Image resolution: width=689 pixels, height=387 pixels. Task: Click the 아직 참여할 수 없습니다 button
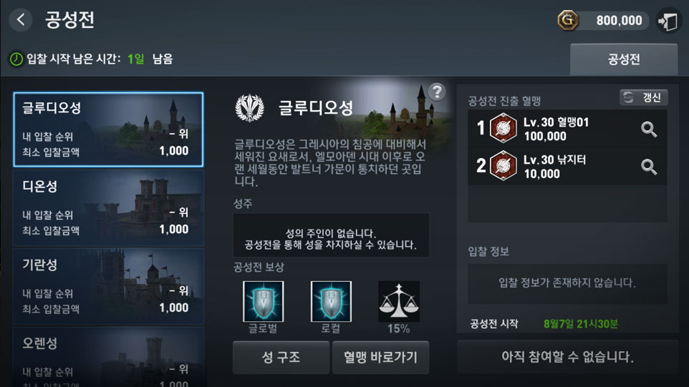click(568, 357)
